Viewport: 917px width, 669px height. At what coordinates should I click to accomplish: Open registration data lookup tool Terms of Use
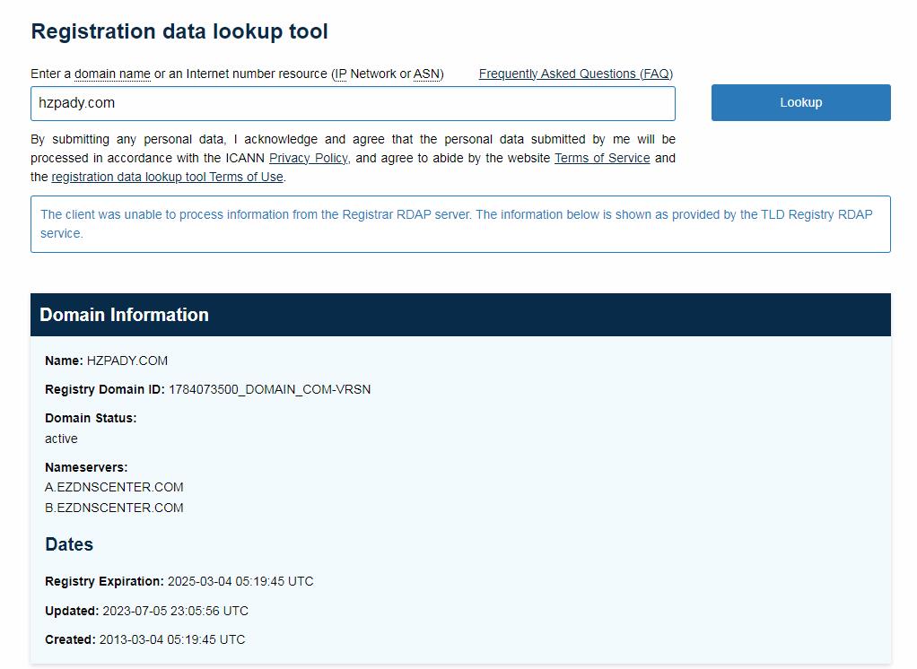(167, 177)
